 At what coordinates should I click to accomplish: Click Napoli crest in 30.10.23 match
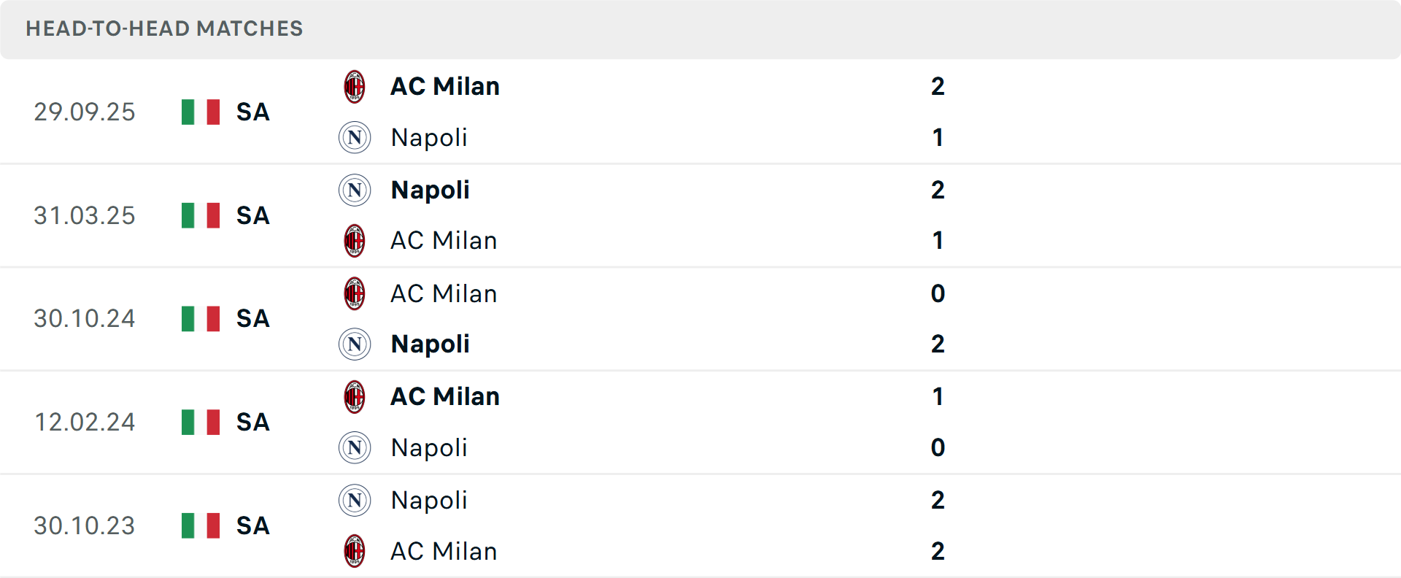[355, 501]
